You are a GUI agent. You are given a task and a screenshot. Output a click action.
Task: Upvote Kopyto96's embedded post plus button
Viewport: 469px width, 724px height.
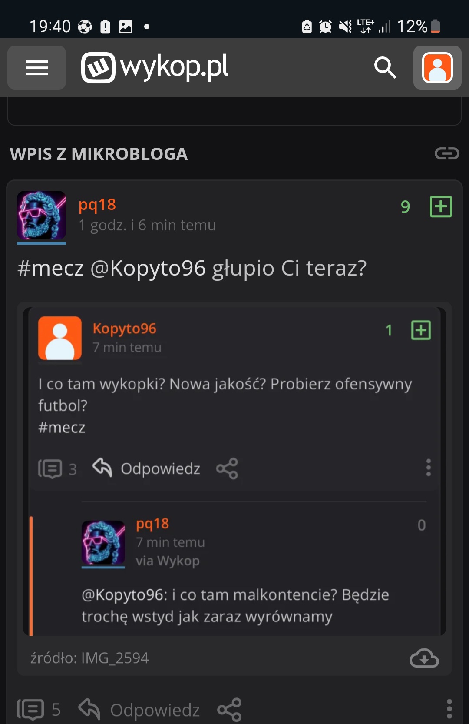[x=421, y=330]
